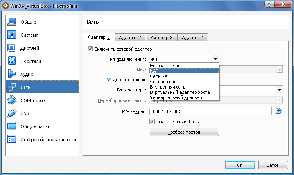Switch to the Адаптер 3 tab

coord(162,38)
